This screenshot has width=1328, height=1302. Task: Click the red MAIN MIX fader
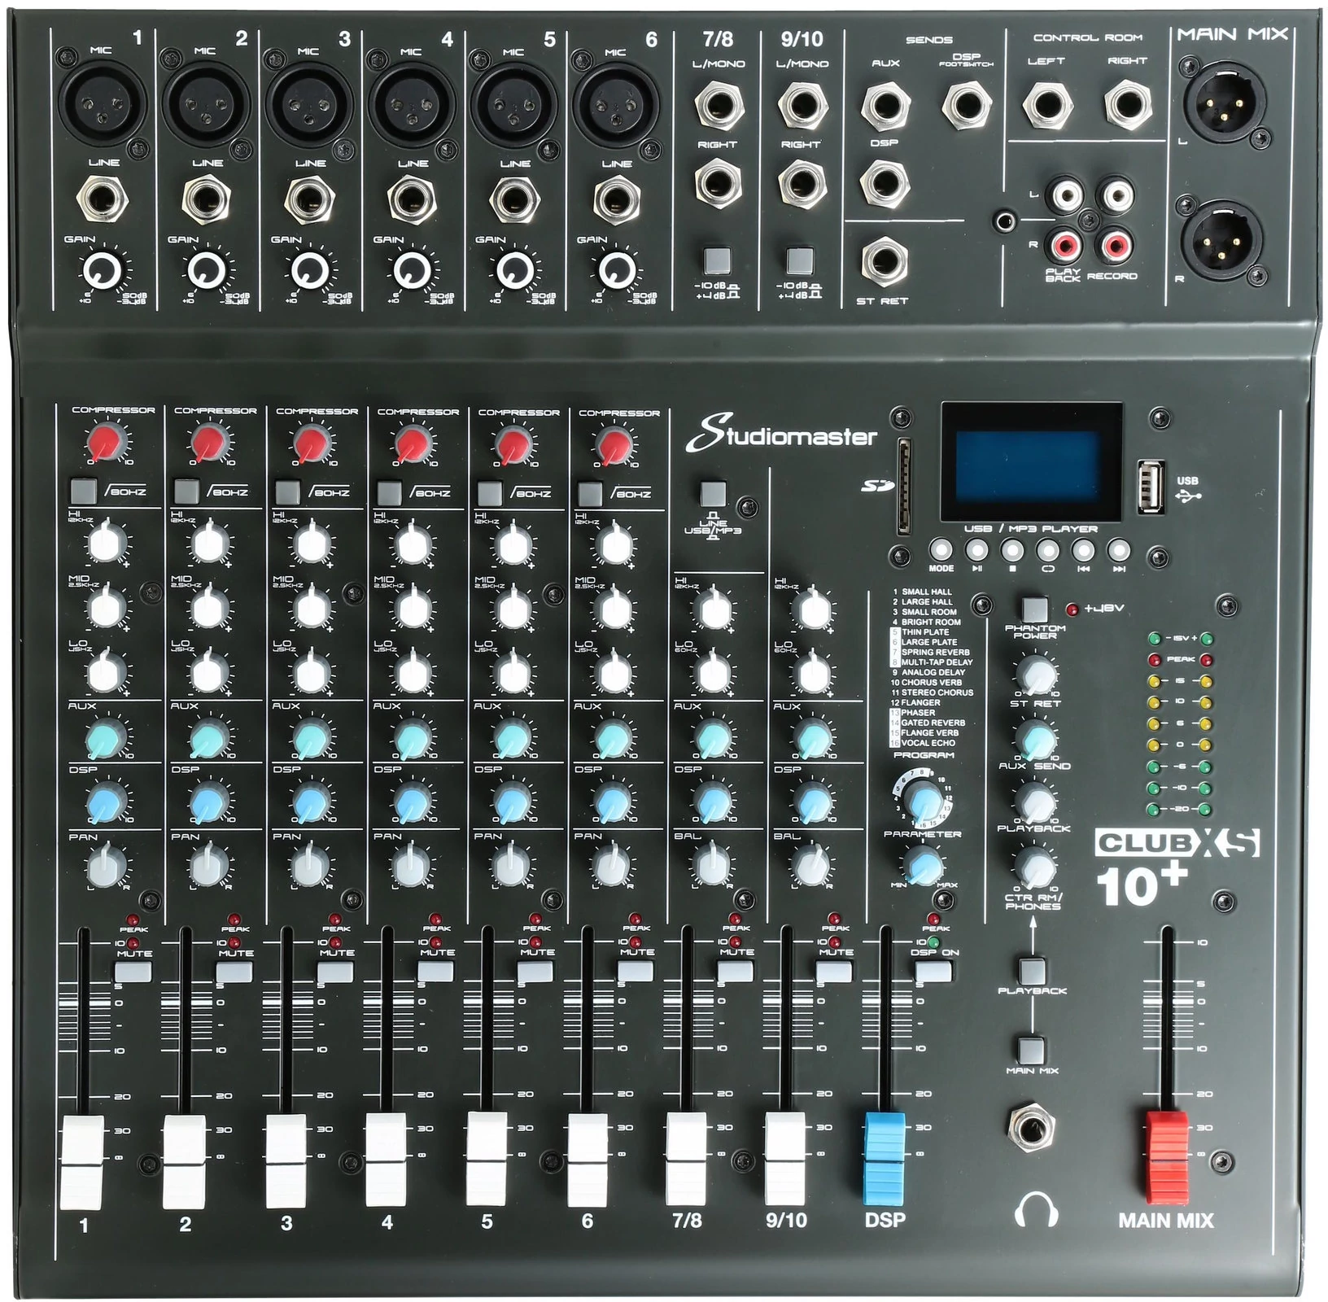coord(1166,1156)
